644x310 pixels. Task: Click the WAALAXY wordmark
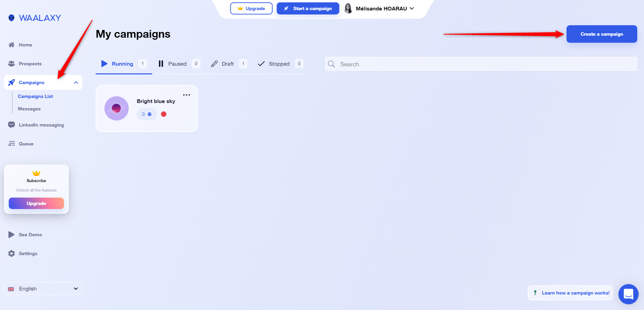(x=40, y=18)
